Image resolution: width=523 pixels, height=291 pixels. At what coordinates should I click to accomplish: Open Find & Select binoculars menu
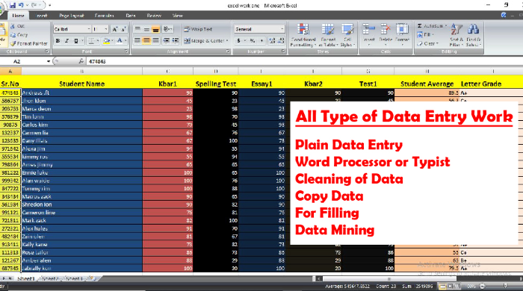tap(473, 35)
